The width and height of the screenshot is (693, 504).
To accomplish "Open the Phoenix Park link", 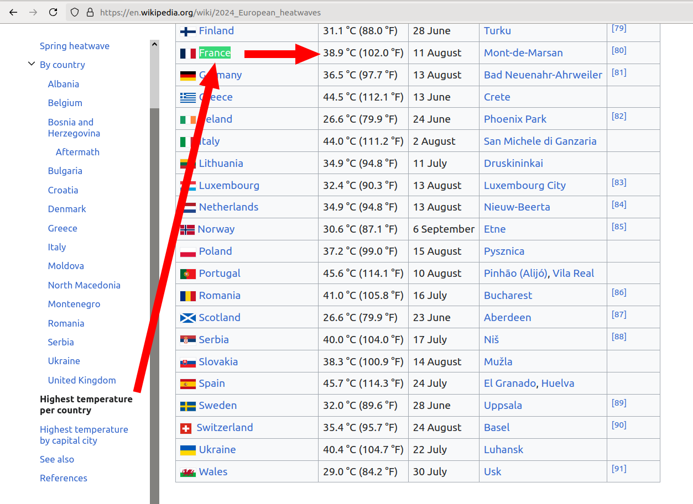I will pyautogui.click(x=515, y=119).
